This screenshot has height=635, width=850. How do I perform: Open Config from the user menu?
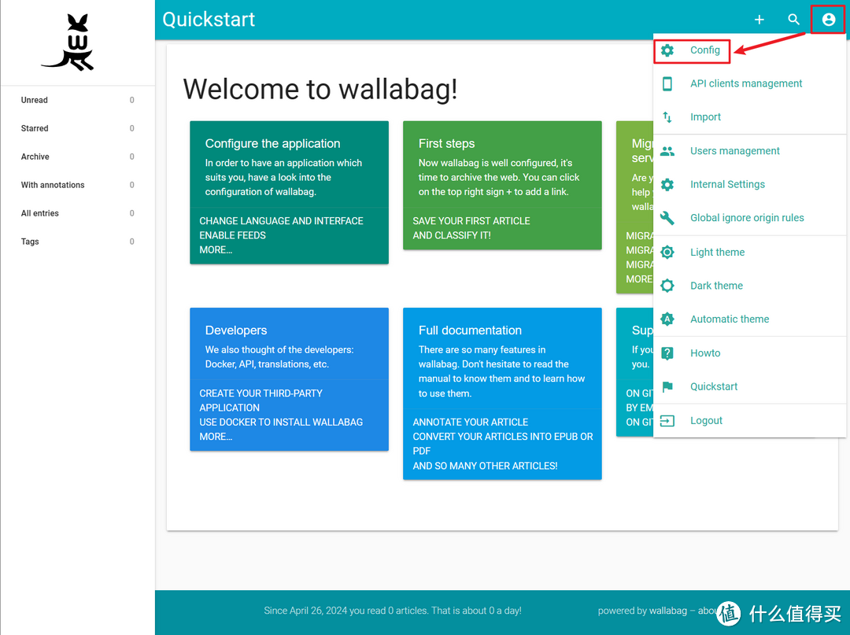704,50
